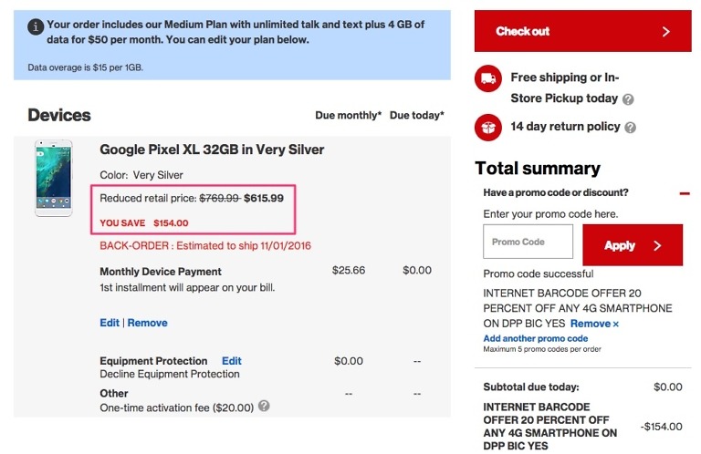
Task: Open help for the 14 day return policy
Action: 631,128
